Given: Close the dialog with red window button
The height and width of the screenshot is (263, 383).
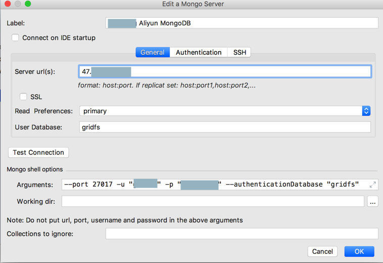Looking at the screenshot, I should pos(8,4).
